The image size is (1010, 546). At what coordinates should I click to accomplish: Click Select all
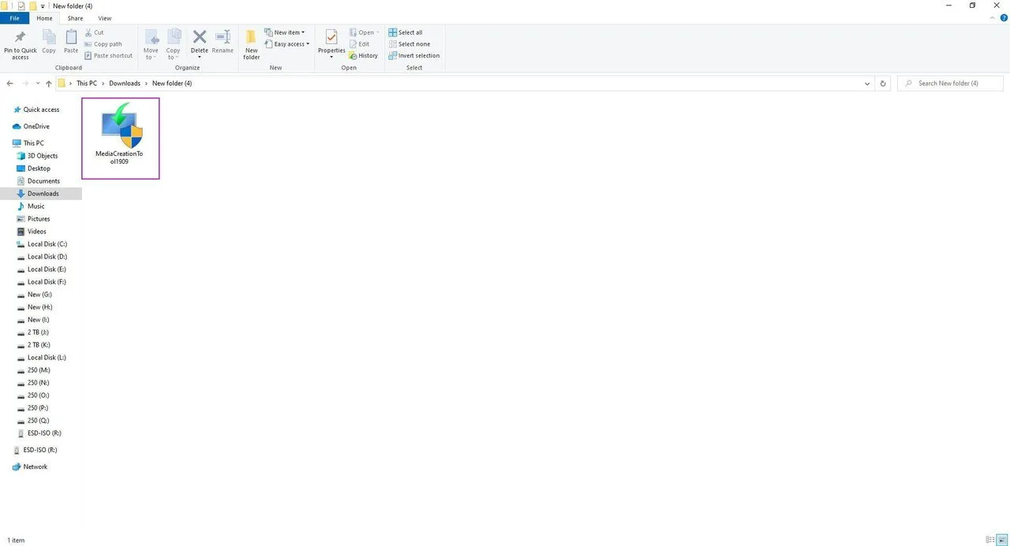(x=406, y=32)
